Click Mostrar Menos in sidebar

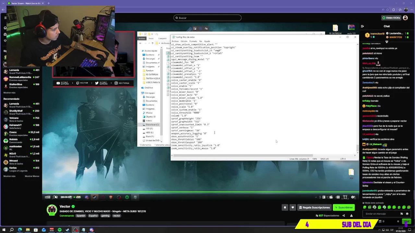[32, 176]
